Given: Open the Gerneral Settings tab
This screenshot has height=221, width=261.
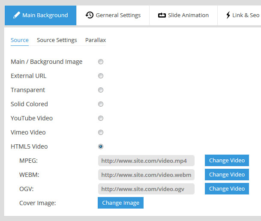Looking at the screenshot, I should coord(113,15).
